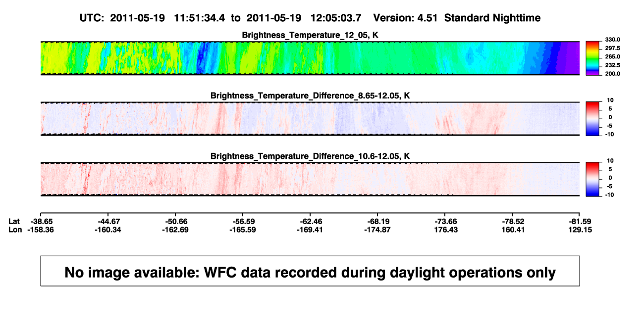Click latitude value -68.19

(377, 221)
